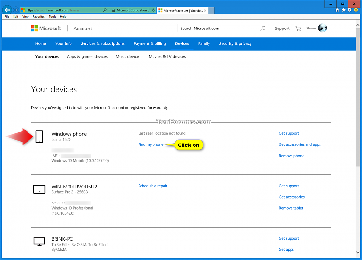This screenshot has width=362, height=260.
Task: Go to the Home navigation tab
Action: [41, 43]
